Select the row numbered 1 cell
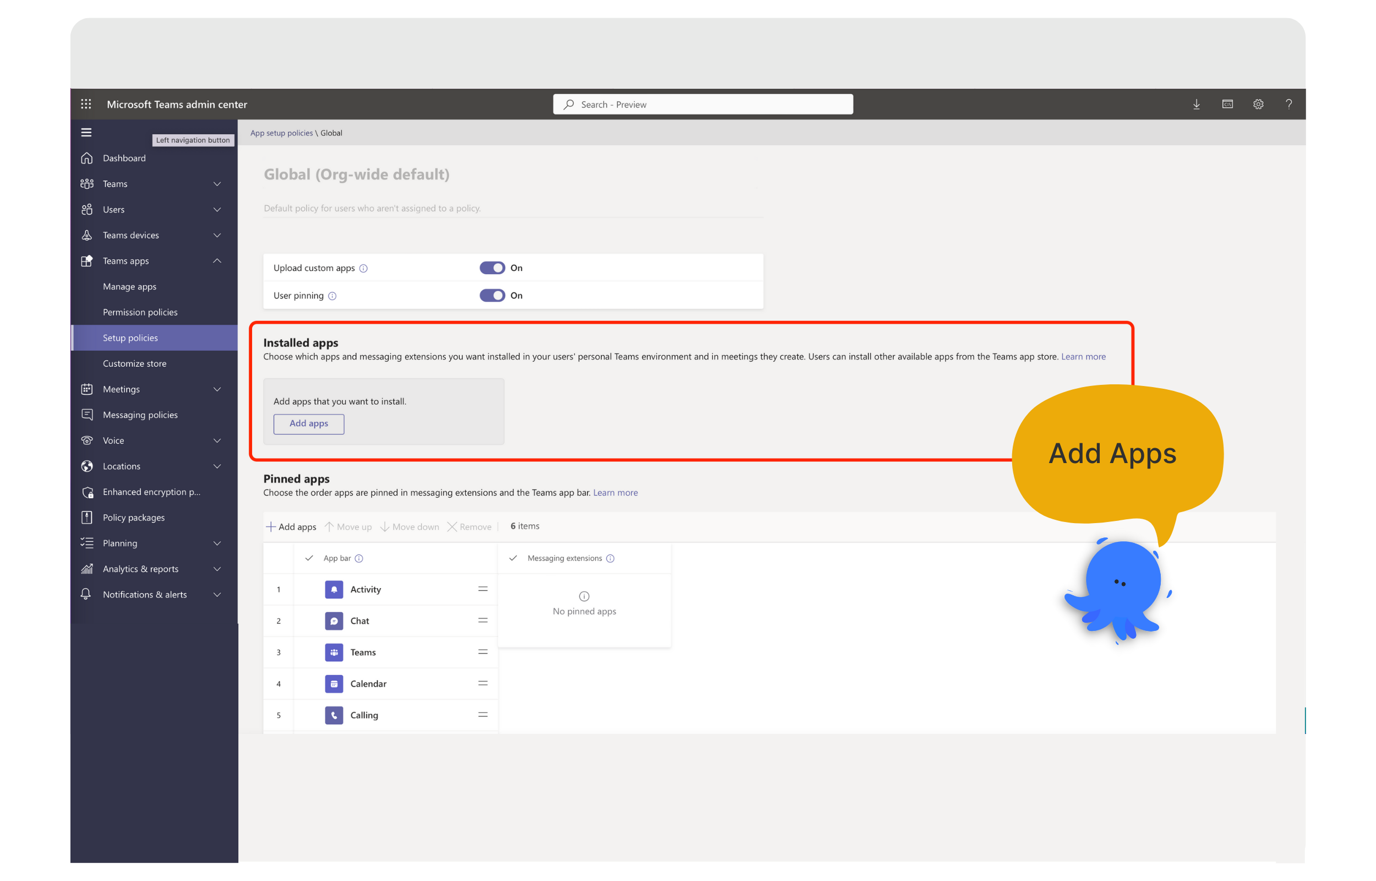 pyautogui.click(x=279, y=589)
